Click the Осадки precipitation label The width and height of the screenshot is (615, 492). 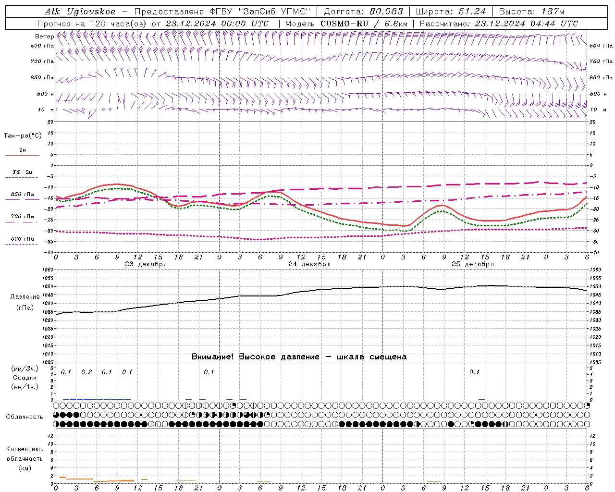point(25,378)
